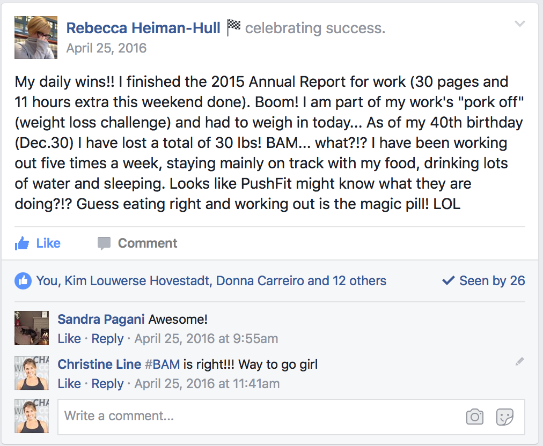Reply to Christine Line's comment
Screen dimensions: 543x446
[x=107, y=384]
